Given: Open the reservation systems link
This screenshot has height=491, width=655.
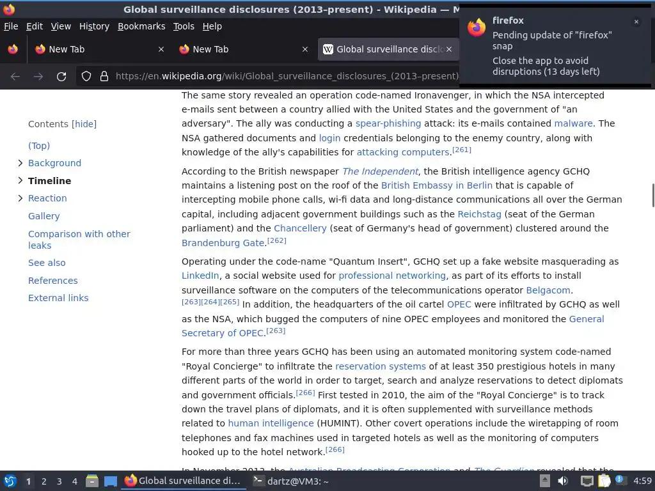Looking at the screenshot, I should (380, 366).
